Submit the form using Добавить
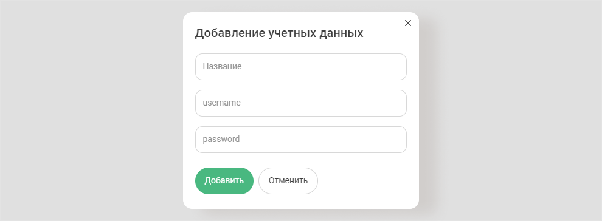 pyautogui.click(x=224, y=181)
